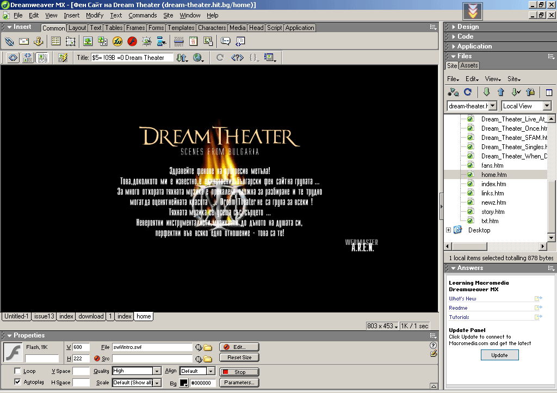This screenshot has height=393, width=557.
Task: Insert a Flash movie using the red Flash icon
Action: pos(132,41)
